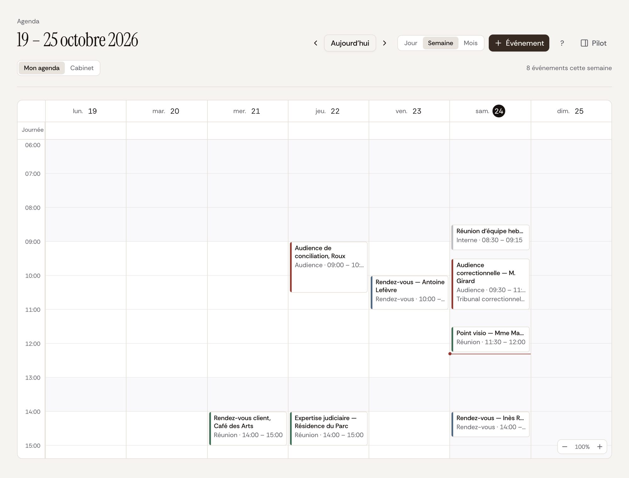Click the 19 – 25 octobre 2026 title
629x478 pixels.
click(x=77, y=40)
